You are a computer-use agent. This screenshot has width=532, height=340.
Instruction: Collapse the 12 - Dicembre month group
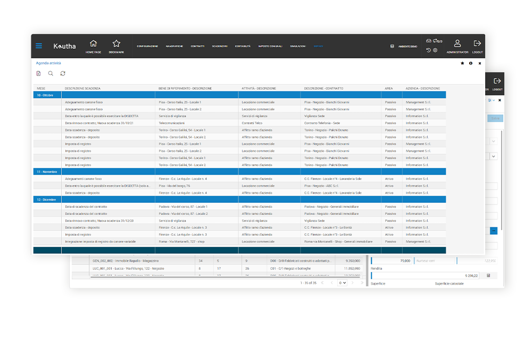[46, 199]
